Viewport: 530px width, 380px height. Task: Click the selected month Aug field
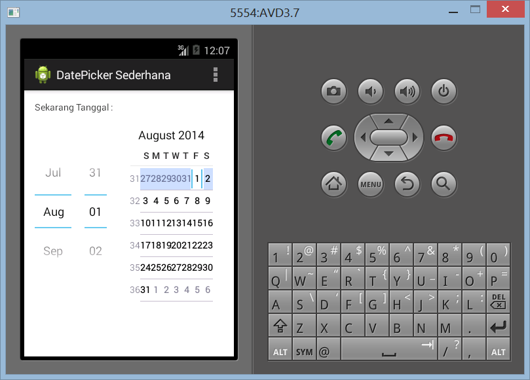coord(53,212)
